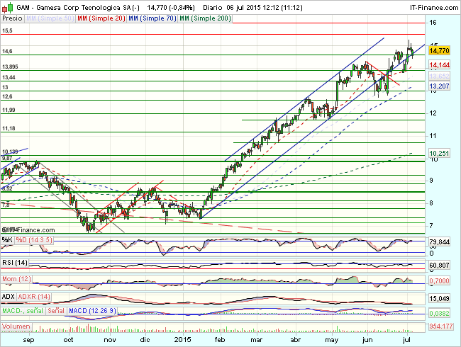Screen dimensions: 461x347
Task: Click the 0,0382 MACD value
Action: pyautogui.click(x=439, y=314)
